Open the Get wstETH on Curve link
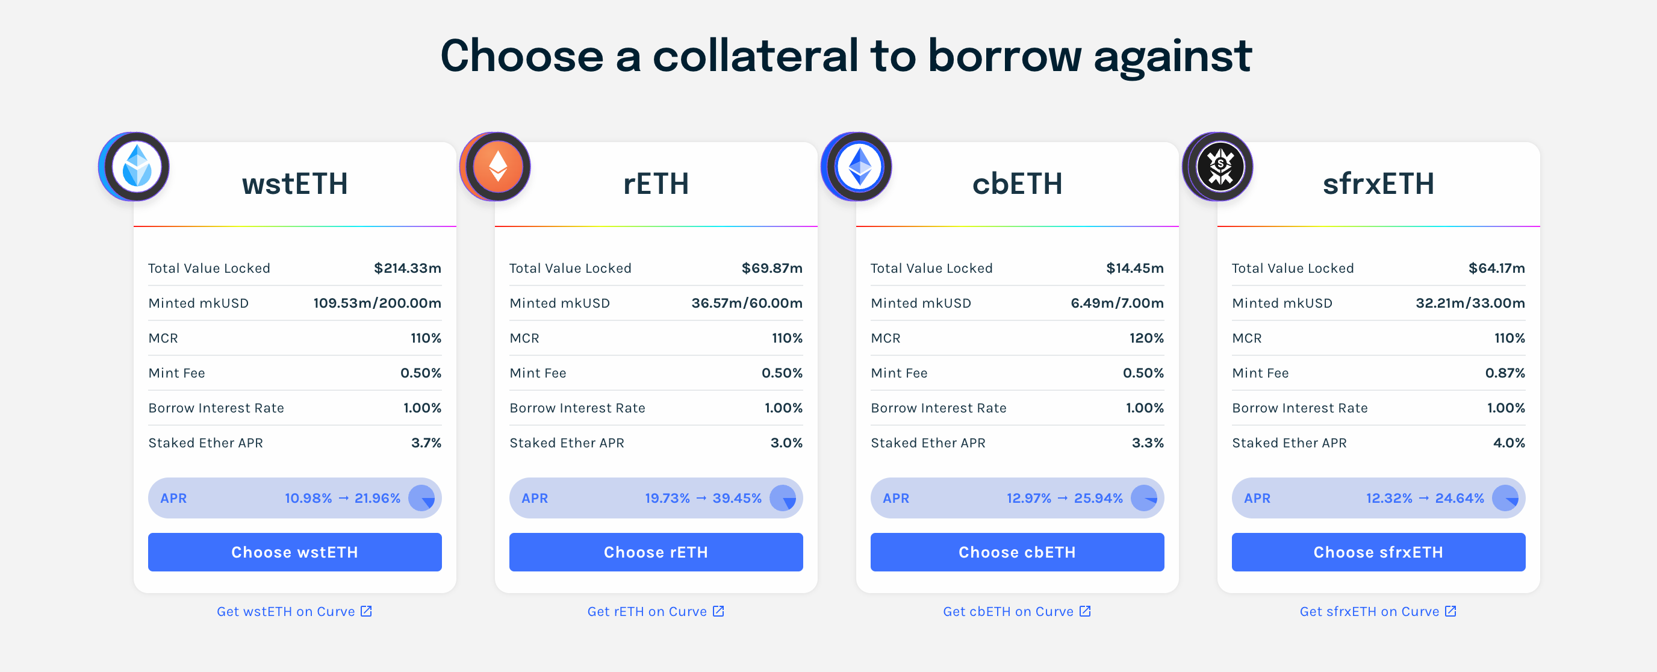This screenshot has width=1657, height=672. pos(294,611)
